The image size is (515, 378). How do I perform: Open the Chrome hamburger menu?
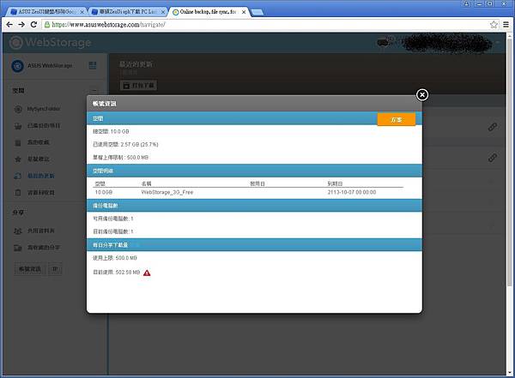click(506, 25)
